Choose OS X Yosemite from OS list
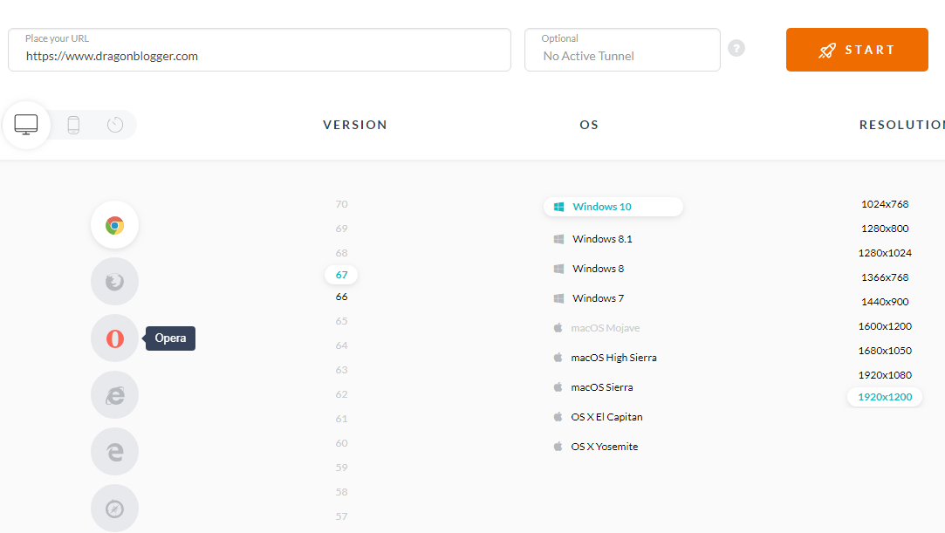This screenshot has height=533, width=945. click(x=604, y=447)
